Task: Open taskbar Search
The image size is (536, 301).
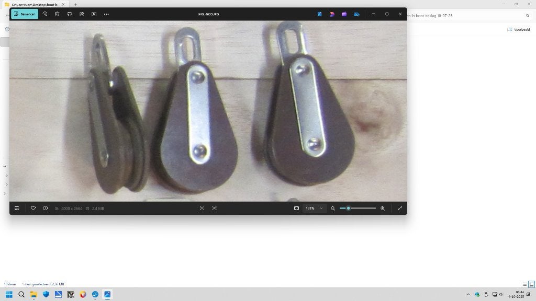Action: point(21,294)
